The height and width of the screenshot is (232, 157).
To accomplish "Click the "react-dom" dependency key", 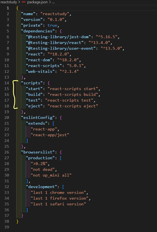I will tap(39, 60).
